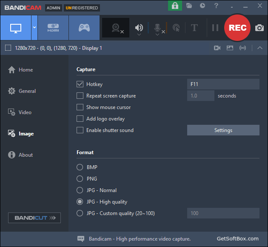Click the ADMIN label
This screenshot has width=268, height=247.
pos(54,8)
